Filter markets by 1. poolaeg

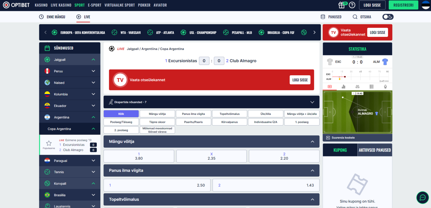click(302, 122)
